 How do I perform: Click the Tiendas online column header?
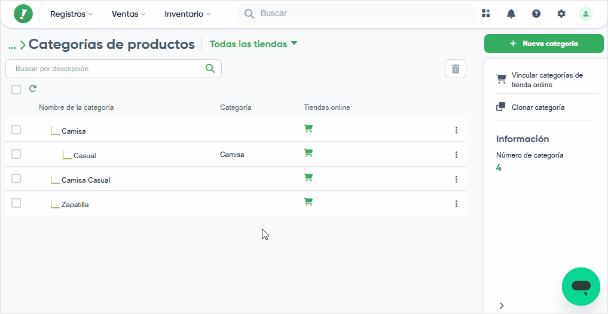pyautogui.click(x=327, y=107)
